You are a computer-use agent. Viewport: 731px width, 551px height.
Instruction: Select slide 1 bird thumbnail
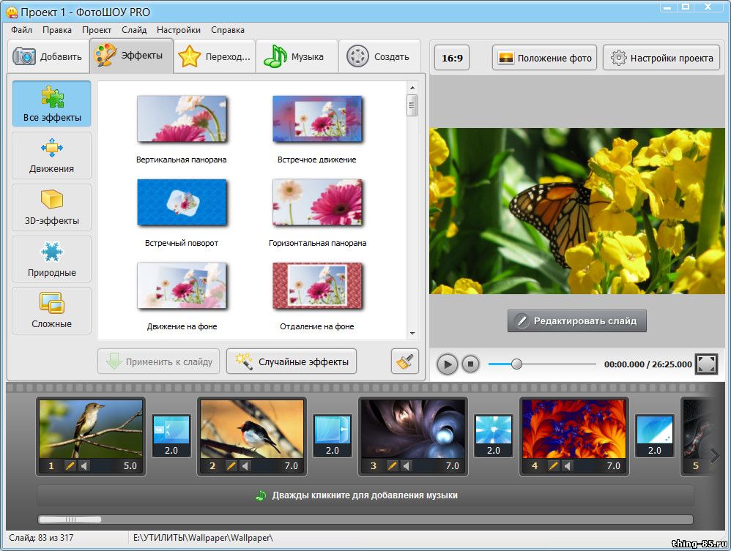[x=91, y=429]
